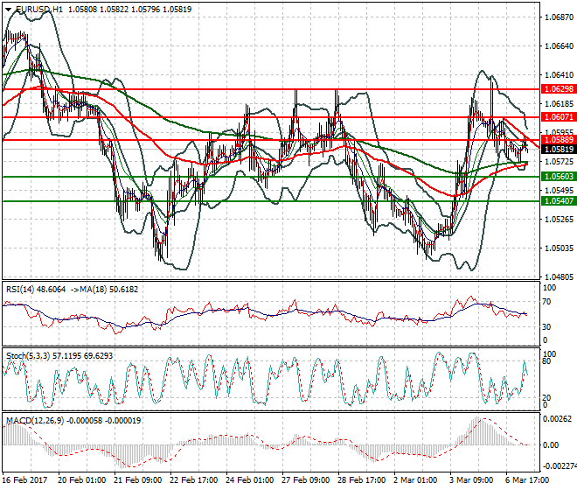Select the 1.06071 red resistance level label
Image resolution: width=577 pixels, height=490 pixels.
pyautogui.click(x=559, y=117)
